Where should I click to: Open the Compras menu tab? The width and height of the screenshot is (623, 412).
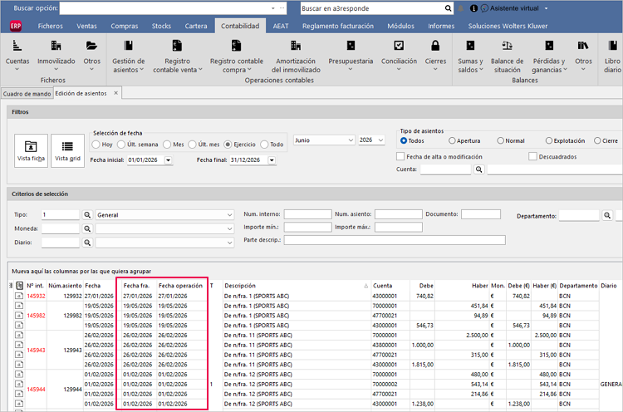(x=125, y=26)
